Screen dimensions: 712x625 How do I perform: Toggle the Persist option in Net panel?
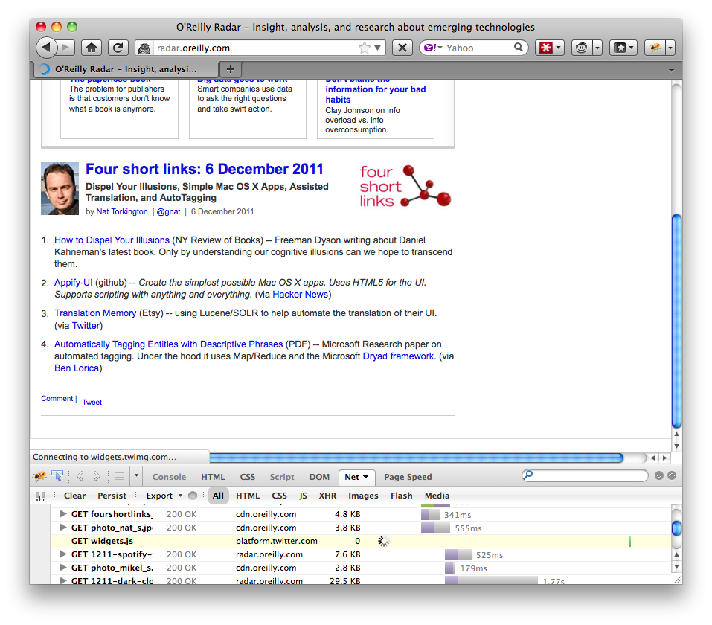coord(112,496)
